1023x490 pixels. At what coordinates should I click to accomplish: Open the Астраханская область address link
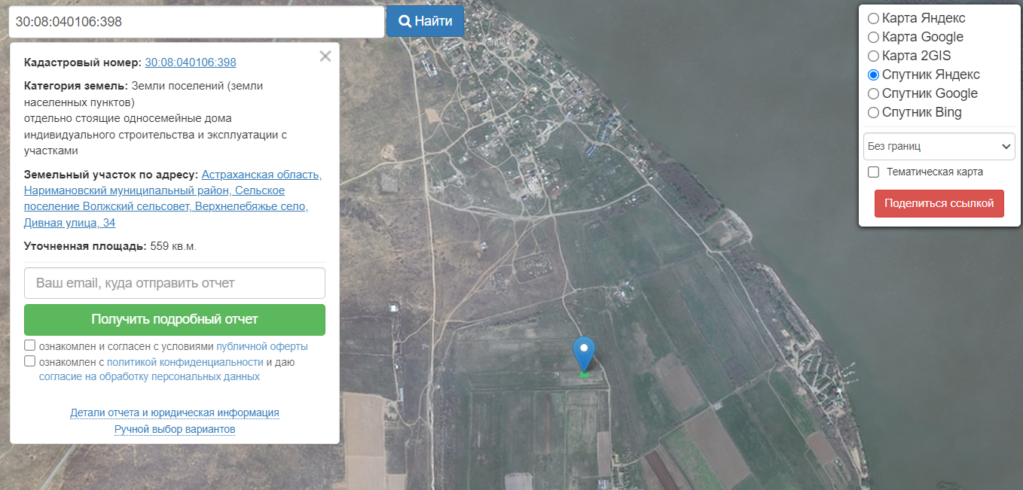[x=261, y=175]
